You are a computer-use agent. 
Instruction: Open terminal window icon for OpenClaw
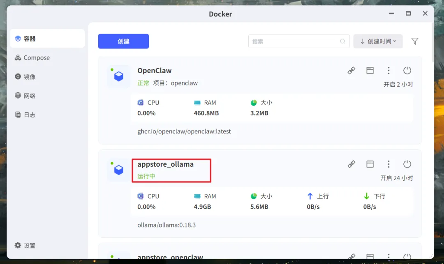tap(370, 70)
